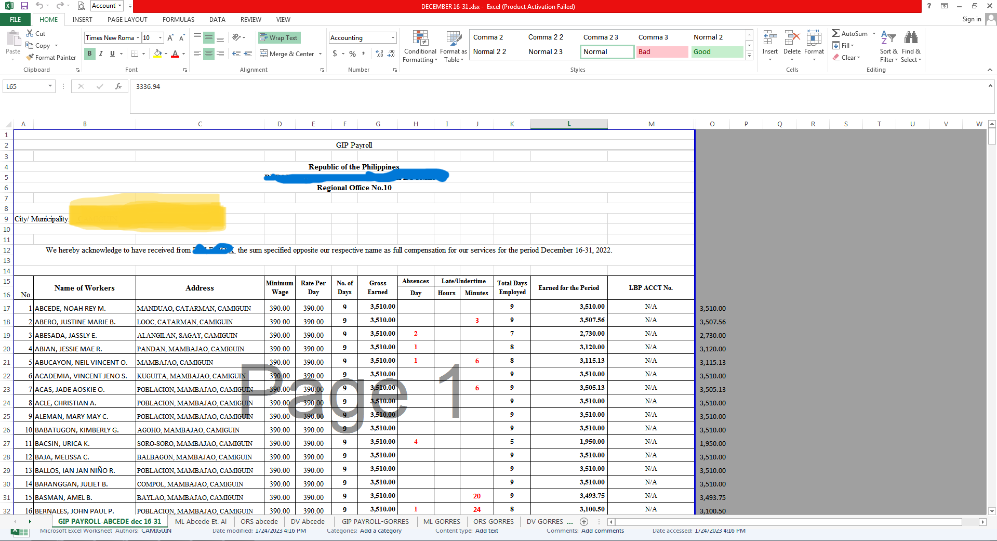
Task: Click column L header
Action: point(569,124)
